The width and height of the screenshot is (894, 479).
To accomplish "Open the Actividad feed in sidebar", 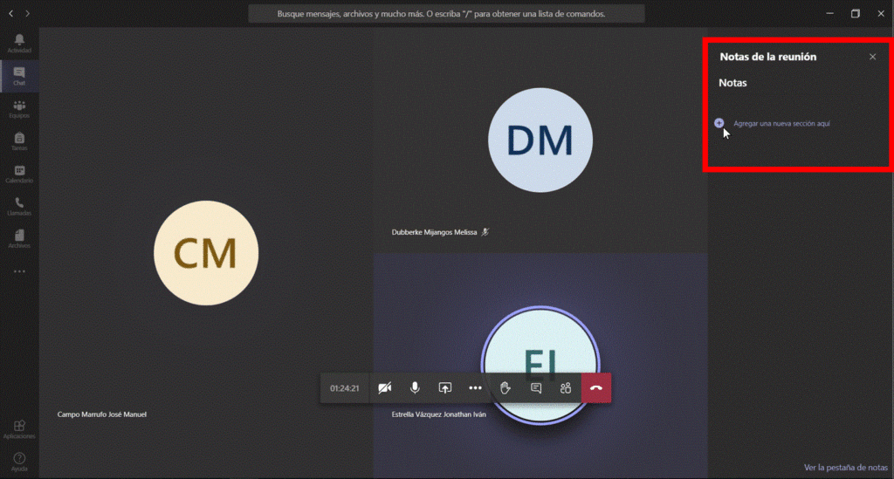I will click(x=19, y=43).
